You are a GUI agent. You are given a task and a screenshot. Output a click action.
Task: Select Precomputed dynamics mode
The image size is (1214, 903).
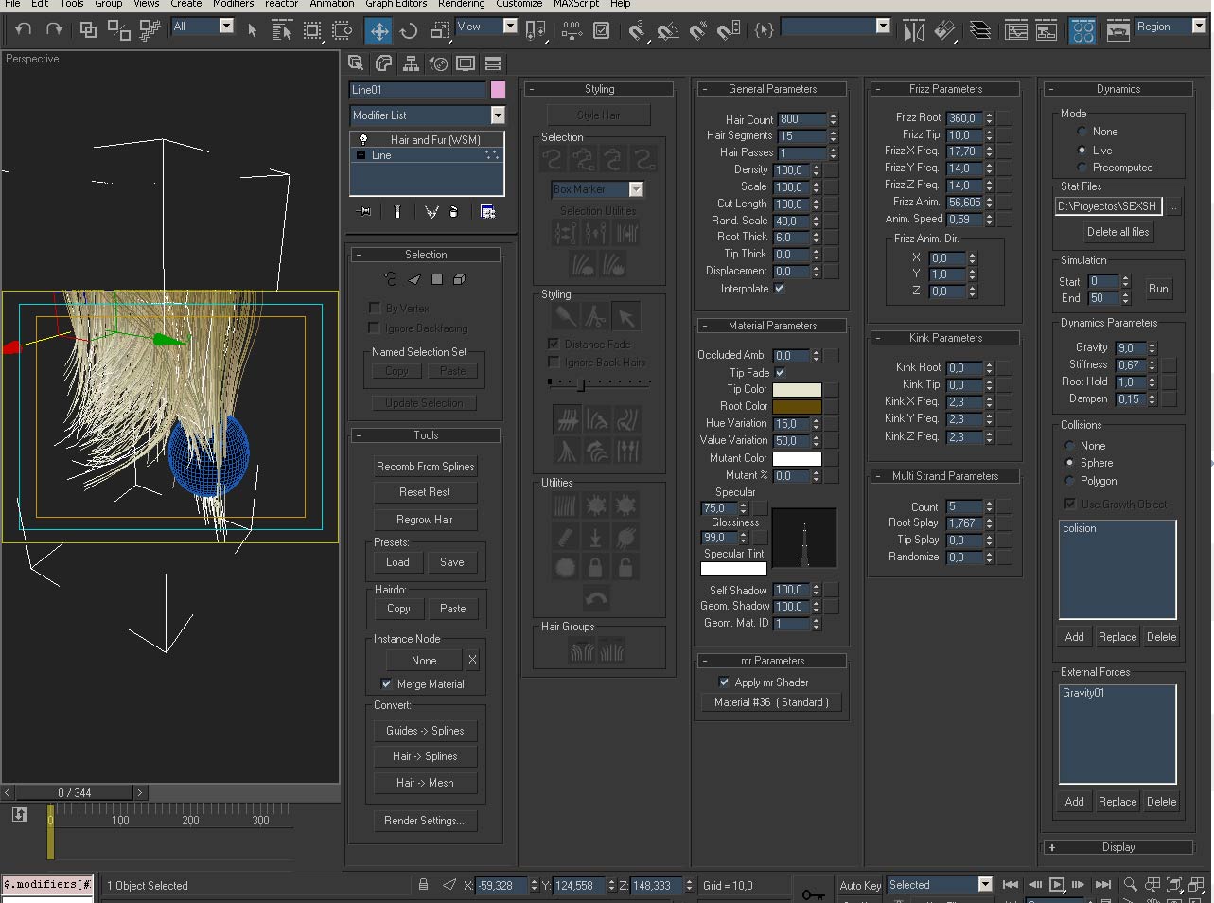click(1082, 168)
